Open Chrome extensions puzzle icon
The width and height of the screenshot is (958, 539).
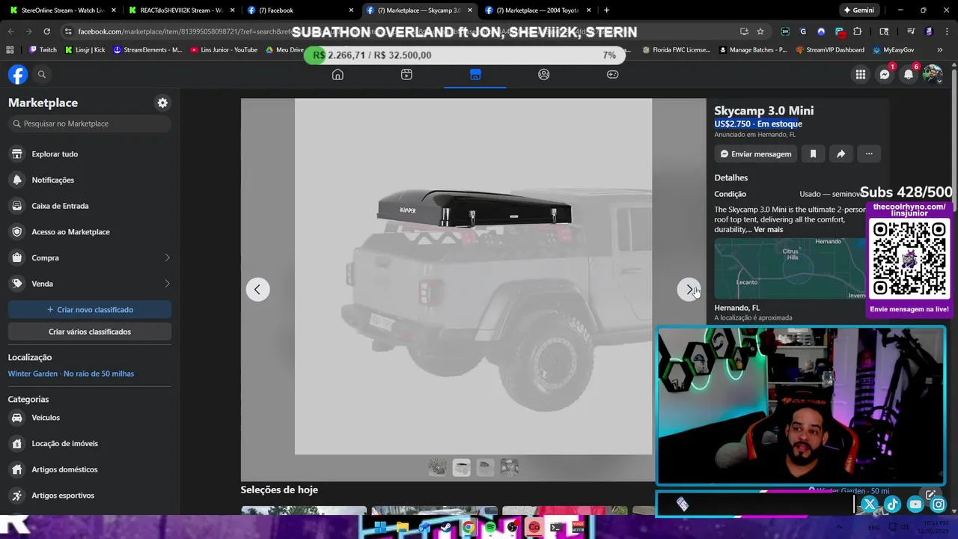[858, 31]
